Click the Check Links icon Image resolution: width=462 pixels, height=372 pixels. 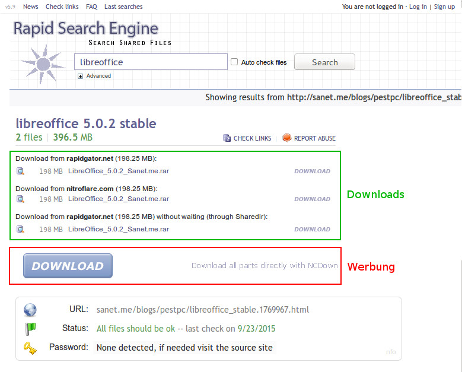[227, 138]
